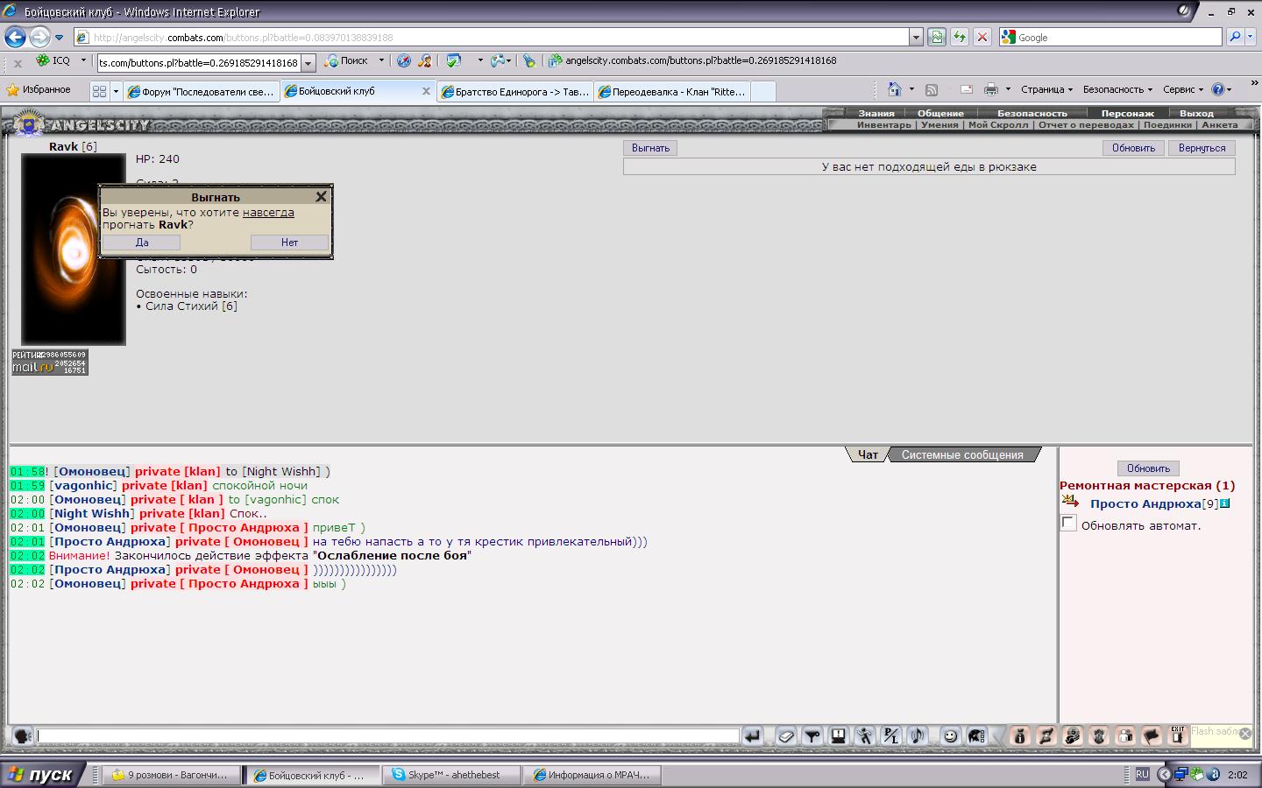Click Да to confirm expelling Ravk
This screenshot has width=1262, height=788.
click(142, 243)
